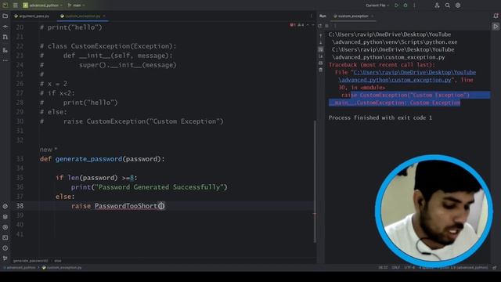This screenshot has height=282, width=501.
Task: Open the Problems tool window
Action: click(5, 248)
